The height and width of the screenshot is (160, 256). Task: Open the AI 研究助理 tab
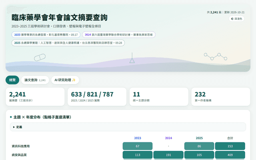coord(65,80)
